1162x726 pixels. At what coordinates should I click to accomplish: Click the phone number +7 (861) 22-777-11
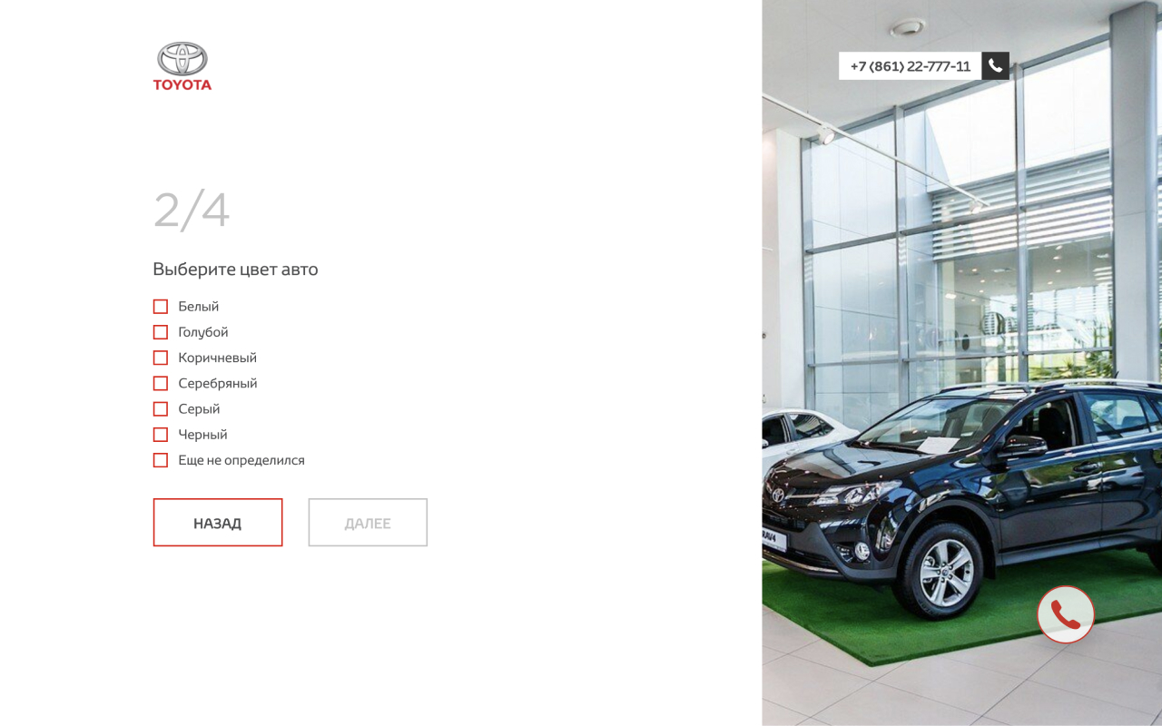[x=910, y=65]
